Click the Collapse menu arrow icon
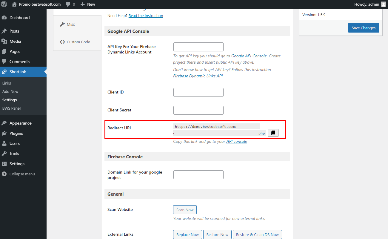Image resolution: width=388 pixels, height=239 pixels. pos(4,174)
